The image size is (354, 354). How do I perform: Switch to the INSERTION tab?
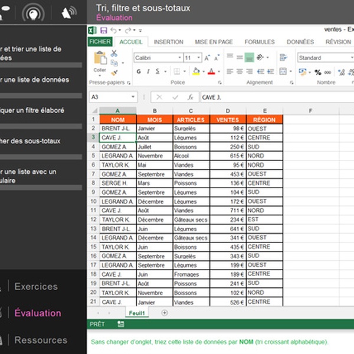168,42
